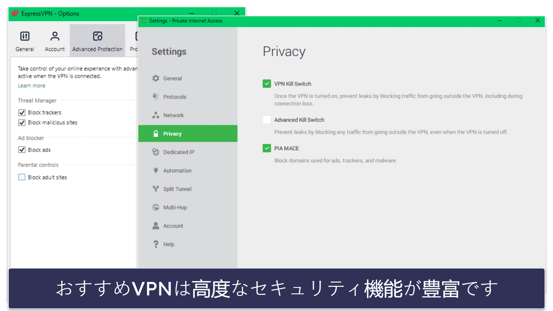Disable the VPN Kill Switch checkbox
Viewport: 553px width, 311px height.
coord(267,84)
